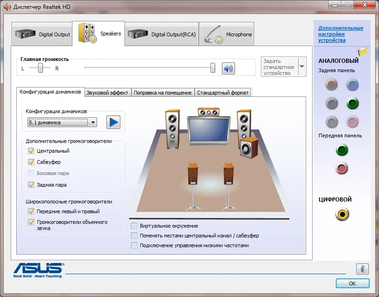This screenshot has width=379, height=297.
Task: Open the yellow connector settings folder icon
Action: (363, 51)
